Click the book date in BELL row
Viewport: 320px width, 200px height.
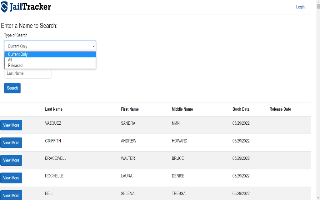(241, 193)
